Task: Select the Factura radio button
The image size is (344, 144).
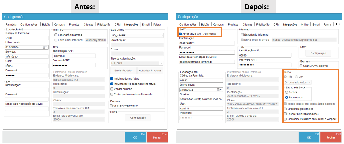Action: pos(286,92)
